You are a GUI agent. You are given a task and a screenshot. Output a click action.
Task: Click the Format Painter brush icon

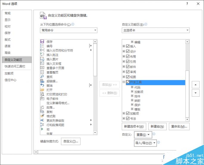tap(42, 116)
